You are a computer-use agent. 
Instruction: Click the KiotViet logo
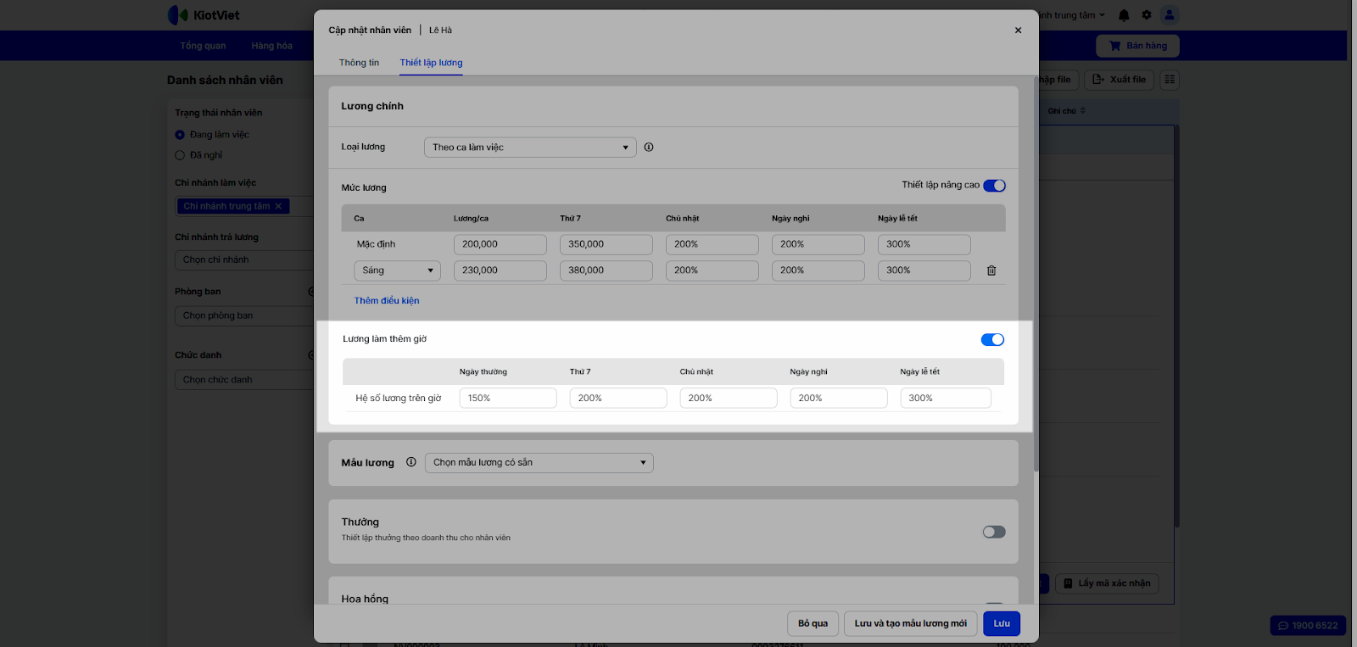click(204, 15)
